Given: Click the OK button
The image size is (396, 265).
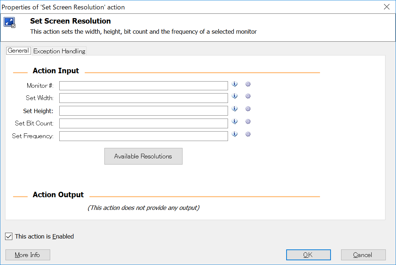Looking at the screenshot, I should pos(308,255).
